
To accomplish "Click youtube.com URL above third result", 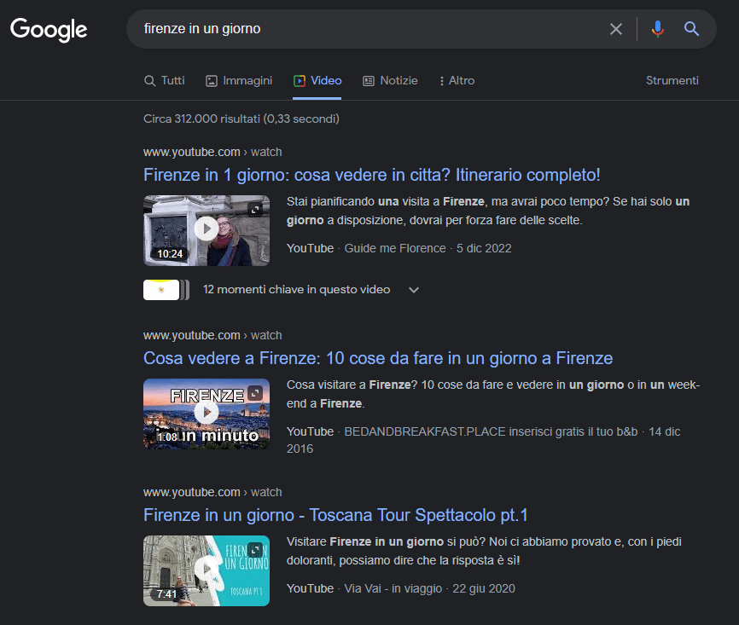I will [212, 492].
